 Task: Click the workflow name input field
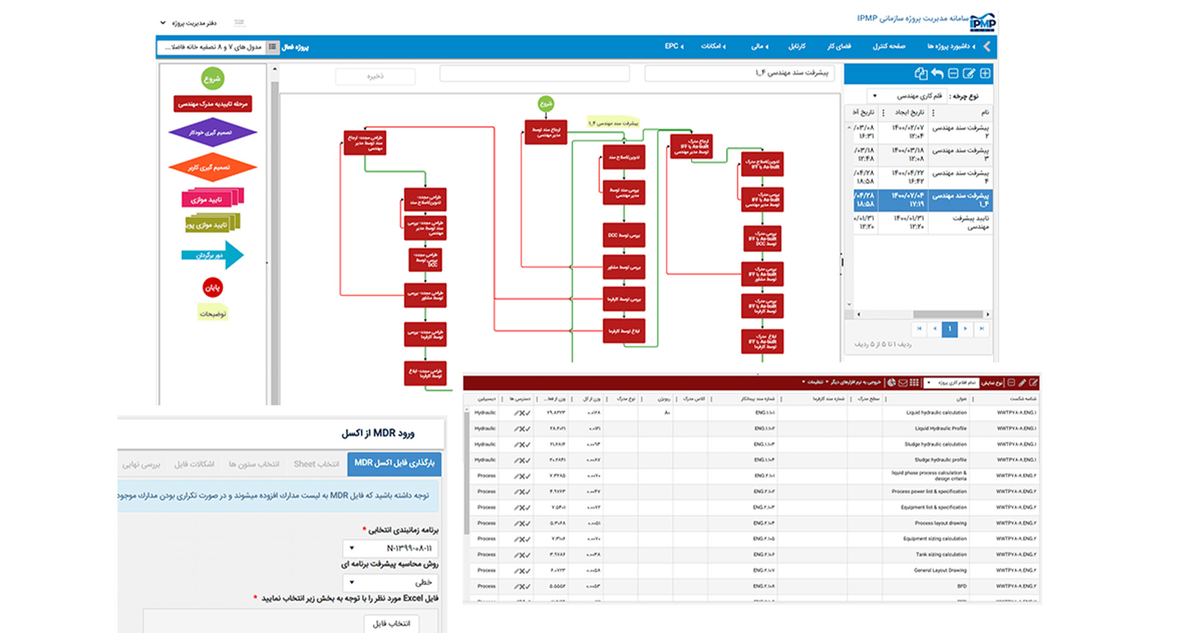click(738, 73)
